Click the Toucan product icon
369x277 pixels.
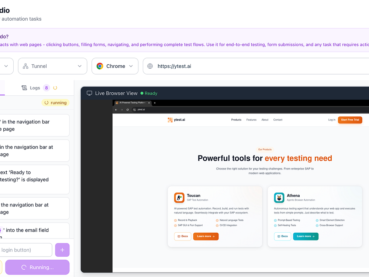pos(179,198)
